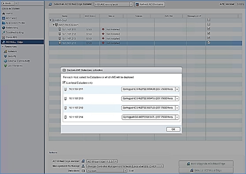The height and width of the screenshot is (174, 246).
Task: Click Uninstall ACI Virtual Edge button
Action: tap(206, 170)
